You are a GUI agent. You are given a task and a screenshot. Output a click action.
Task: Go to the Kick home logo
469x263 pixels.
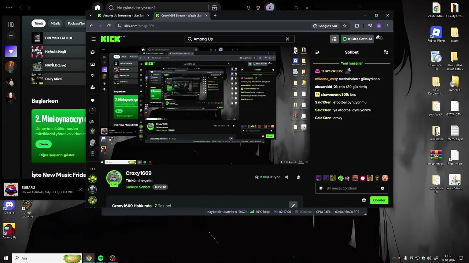[x=110, y=39]
